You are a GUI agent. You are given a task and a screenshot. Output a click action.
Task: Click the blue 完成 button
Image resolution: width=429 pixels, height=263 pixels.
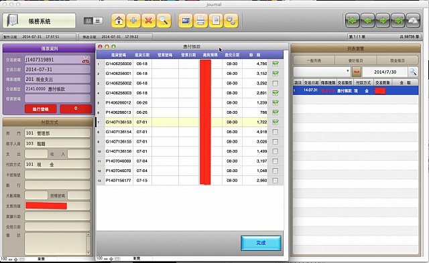click(x=261, y=243)
